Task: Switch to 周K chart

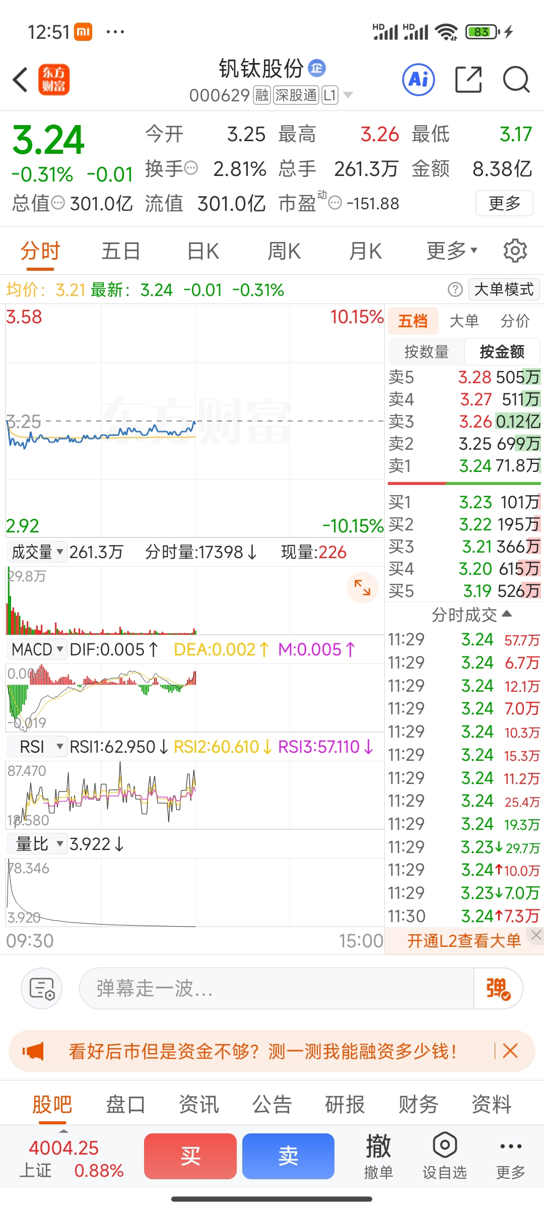Action: [284, 251]
